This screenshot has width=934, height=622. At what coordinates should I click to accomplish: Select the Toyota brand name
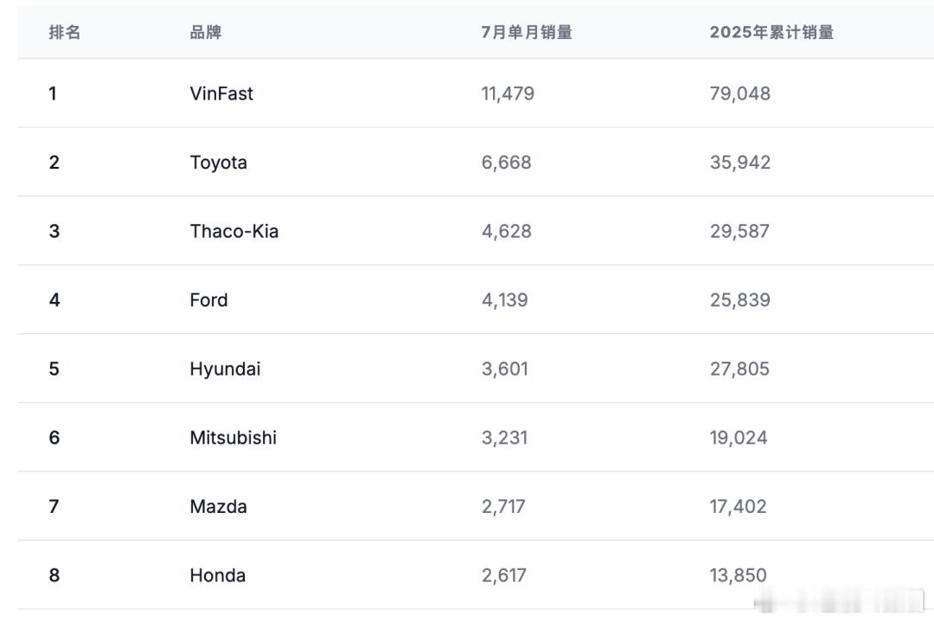[219, 163]
